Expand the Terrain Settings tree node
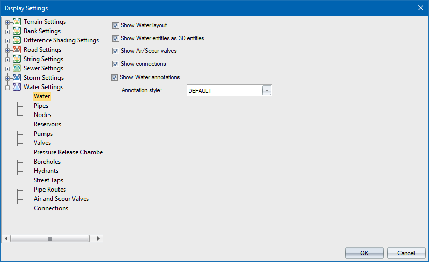The image size is (429, 262). coord(7,22)
